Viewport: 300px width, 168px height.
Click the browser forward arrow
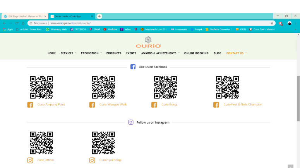click(10, 23)
